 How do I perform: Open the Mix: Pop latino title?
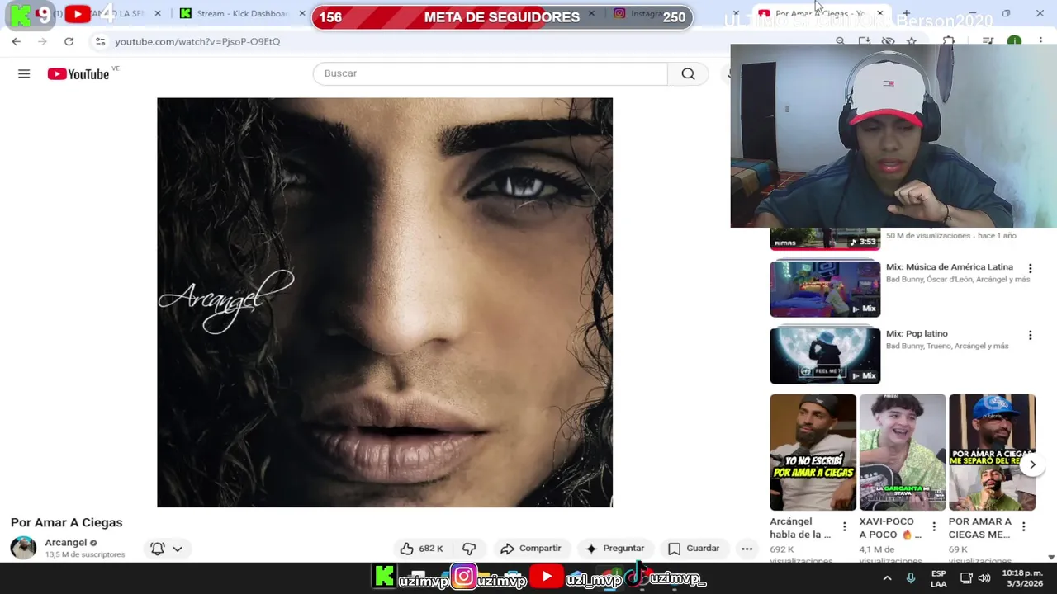point(917,334)
